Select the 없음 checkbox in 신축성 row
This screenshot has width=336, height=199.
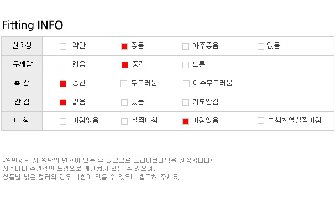click(261, 46)
